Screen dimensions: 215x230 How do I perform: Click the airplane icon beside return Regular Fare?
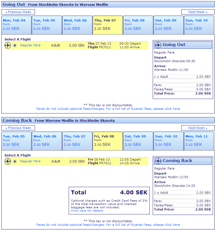tap(8, 161)
